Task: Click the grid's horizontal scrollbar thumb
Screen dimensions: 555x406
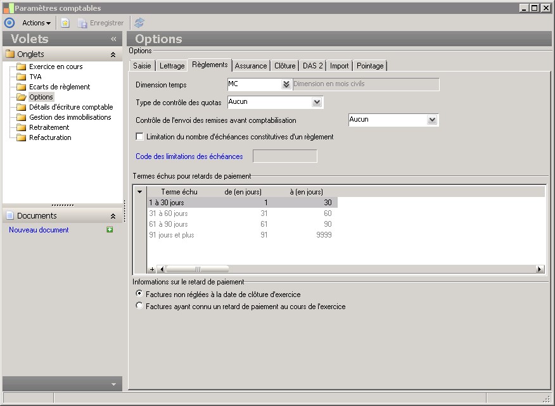Action: (x=197, y=269)
